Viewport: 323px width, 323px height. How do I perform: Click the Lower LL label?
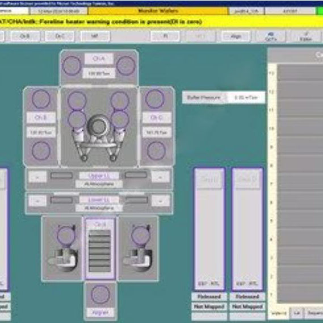coord(99,200)
